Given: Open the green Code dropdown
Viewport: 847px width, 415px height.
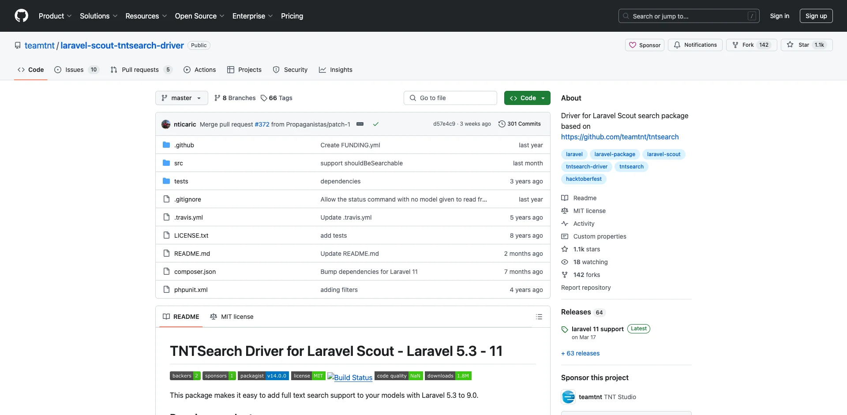Looking at the screenshot, I should click(527, 98).
